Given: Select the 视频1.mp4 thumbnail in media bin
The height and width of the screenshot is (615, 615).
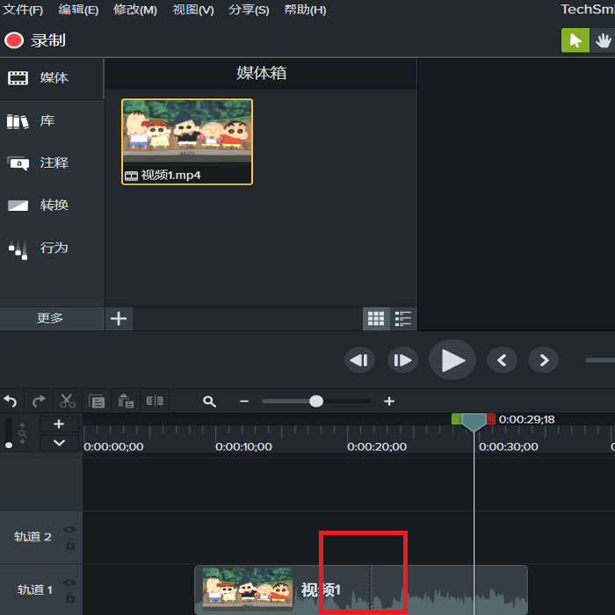Looking at the screenshot, I should click(x=187, y=141).
